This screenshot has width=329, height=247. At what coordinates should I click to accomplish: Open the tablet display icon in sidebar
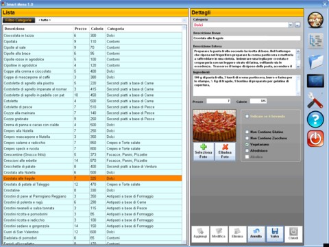(x=315, y=81)
